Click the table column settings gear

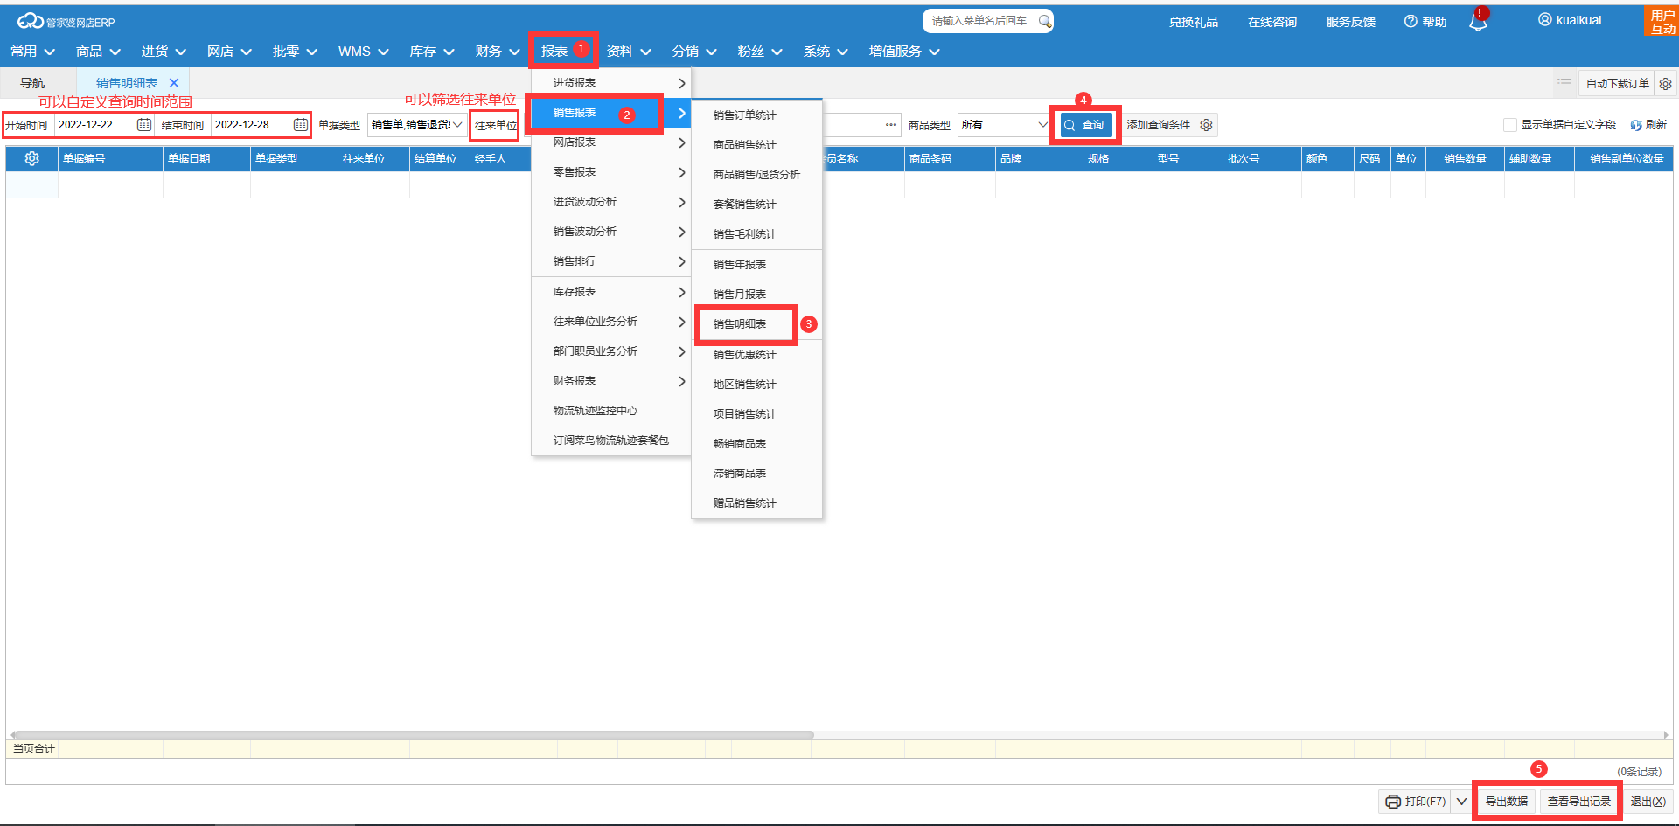pos(32,159)
